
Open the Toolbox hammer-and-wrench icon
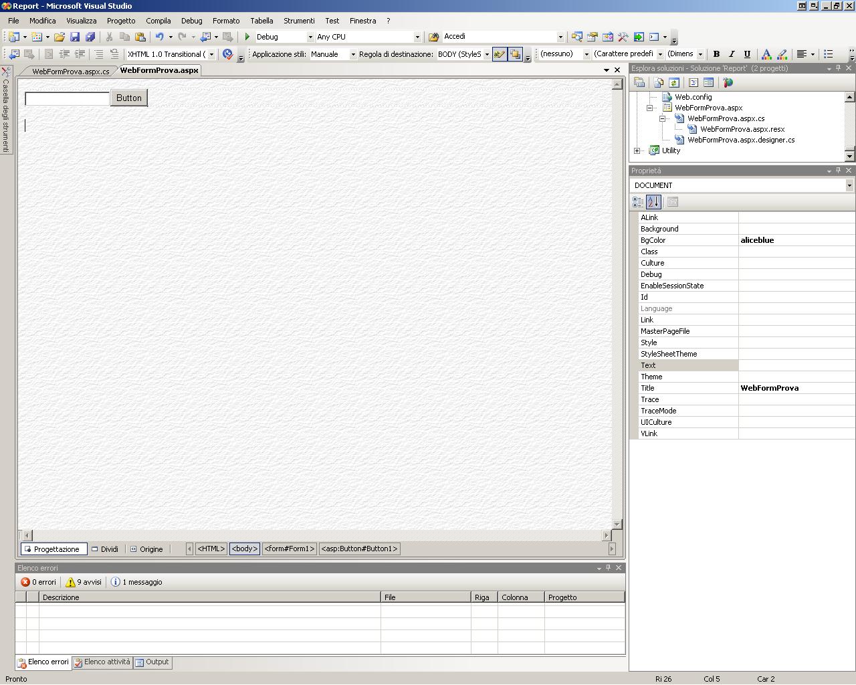click(623, 37)
